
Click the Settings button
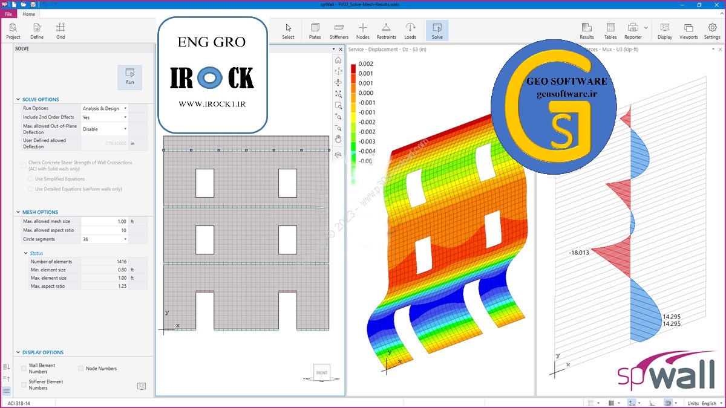[x=712, y=31]
